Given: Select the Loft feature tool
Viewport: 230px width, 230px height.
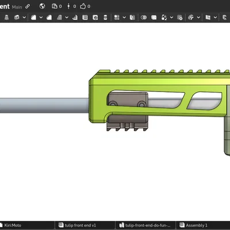Looking at the screenshot, I should [x=6, y=17].
